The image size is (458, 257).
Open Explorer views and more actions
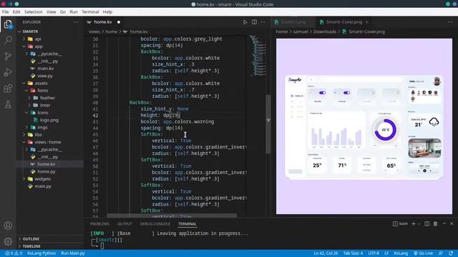pyautogui.click(x=76, y=22)
